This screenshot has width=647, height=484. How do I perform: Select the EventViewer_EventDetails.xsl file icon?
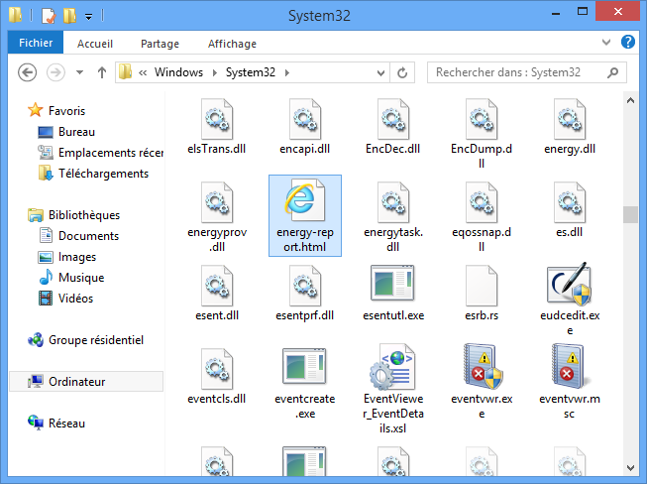point(392,367)
